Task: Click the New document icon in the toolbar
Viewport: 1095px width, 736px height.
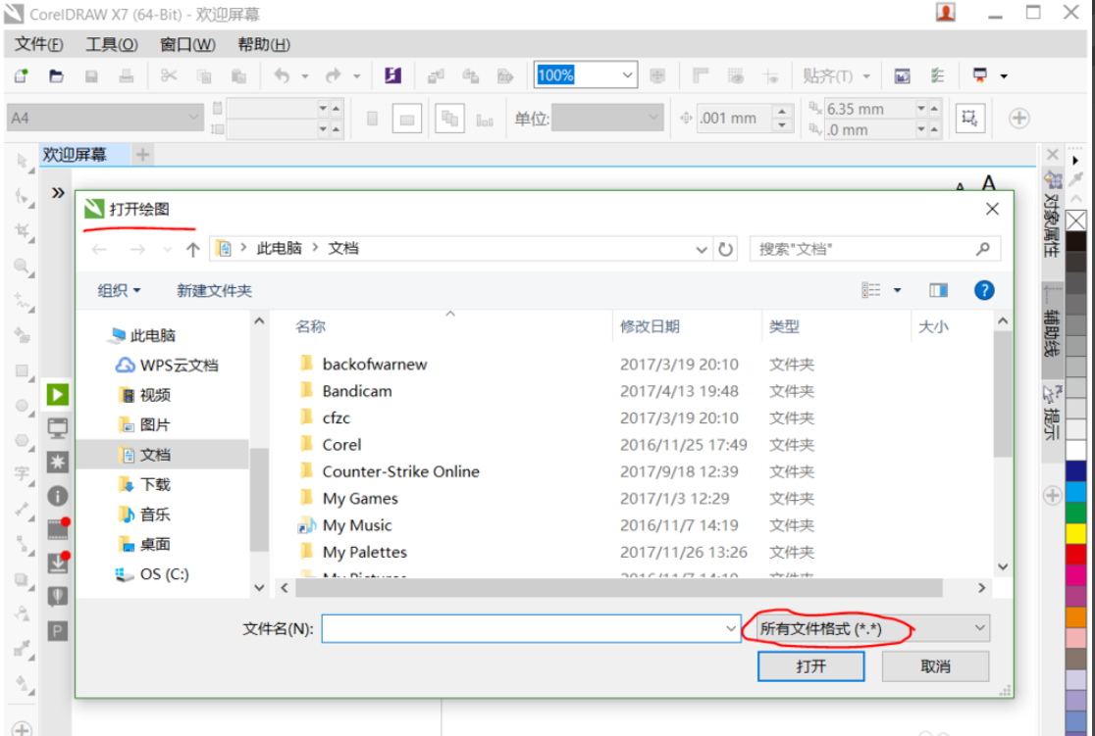Action: (21, 75)
